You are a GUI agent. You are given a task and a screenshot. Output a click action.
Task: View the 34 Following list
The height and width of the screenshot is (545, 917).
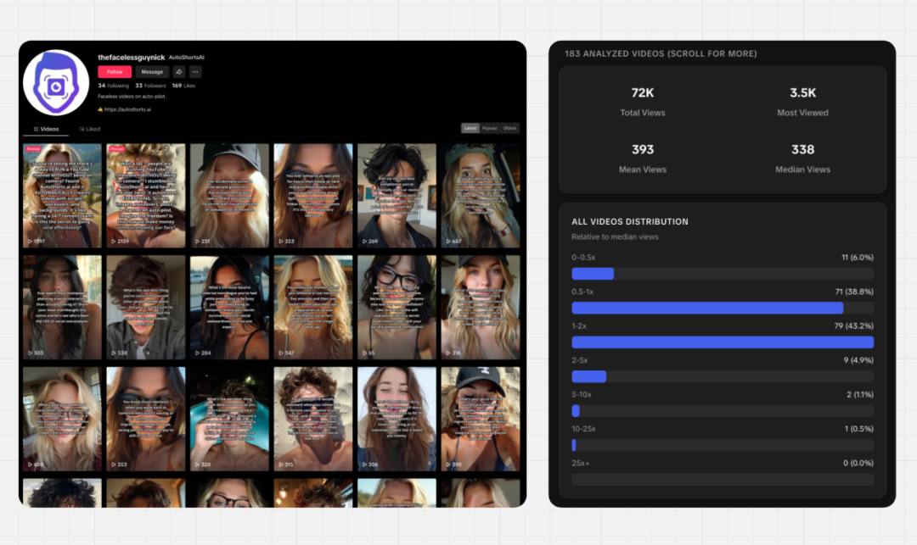pyautogui.click(x=114, y=86)
